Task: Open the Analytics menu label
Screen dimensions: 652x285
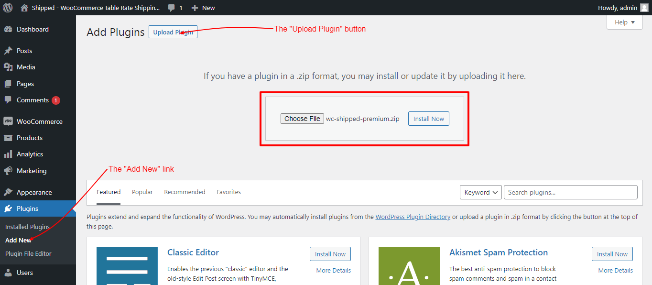Action: tap(30, 154)
